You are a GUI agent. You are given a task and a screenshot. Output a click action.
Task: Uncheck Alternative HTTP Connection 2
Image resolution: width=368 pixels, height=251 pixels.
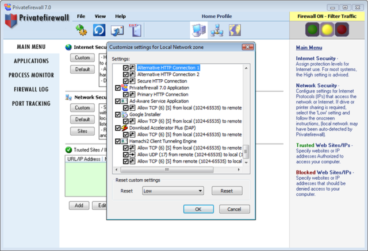coord(126,75)
